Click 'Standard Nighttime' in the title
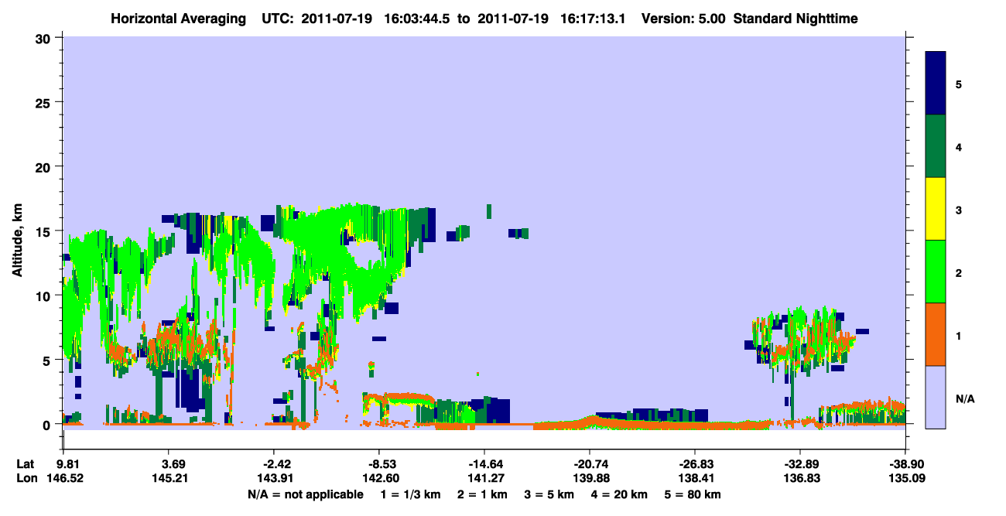The height and width of the screenshot is (516, 1006). [x=796, y=18]
